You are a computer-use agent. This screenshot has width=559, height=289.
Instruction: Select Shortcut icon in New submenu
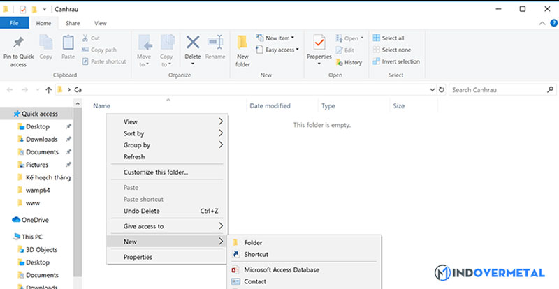(236, 254)
